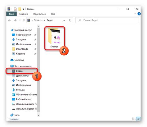147x127 pixels.
Task: Click the Forward navigation arrow
Action: [15, 20]
